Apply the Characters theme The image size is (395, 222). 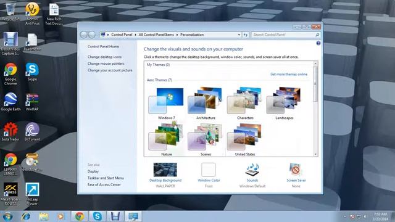coord(245,104)
